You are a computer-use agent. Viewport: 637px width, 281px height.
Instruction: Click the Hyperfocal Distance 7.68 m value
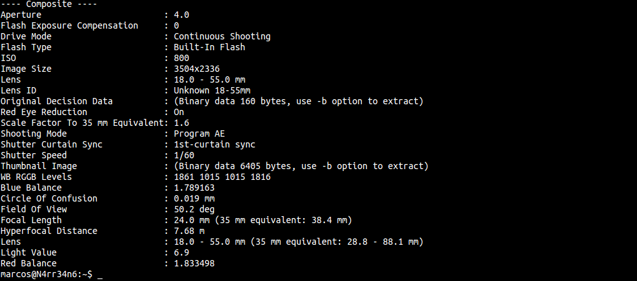pos(187,231)
